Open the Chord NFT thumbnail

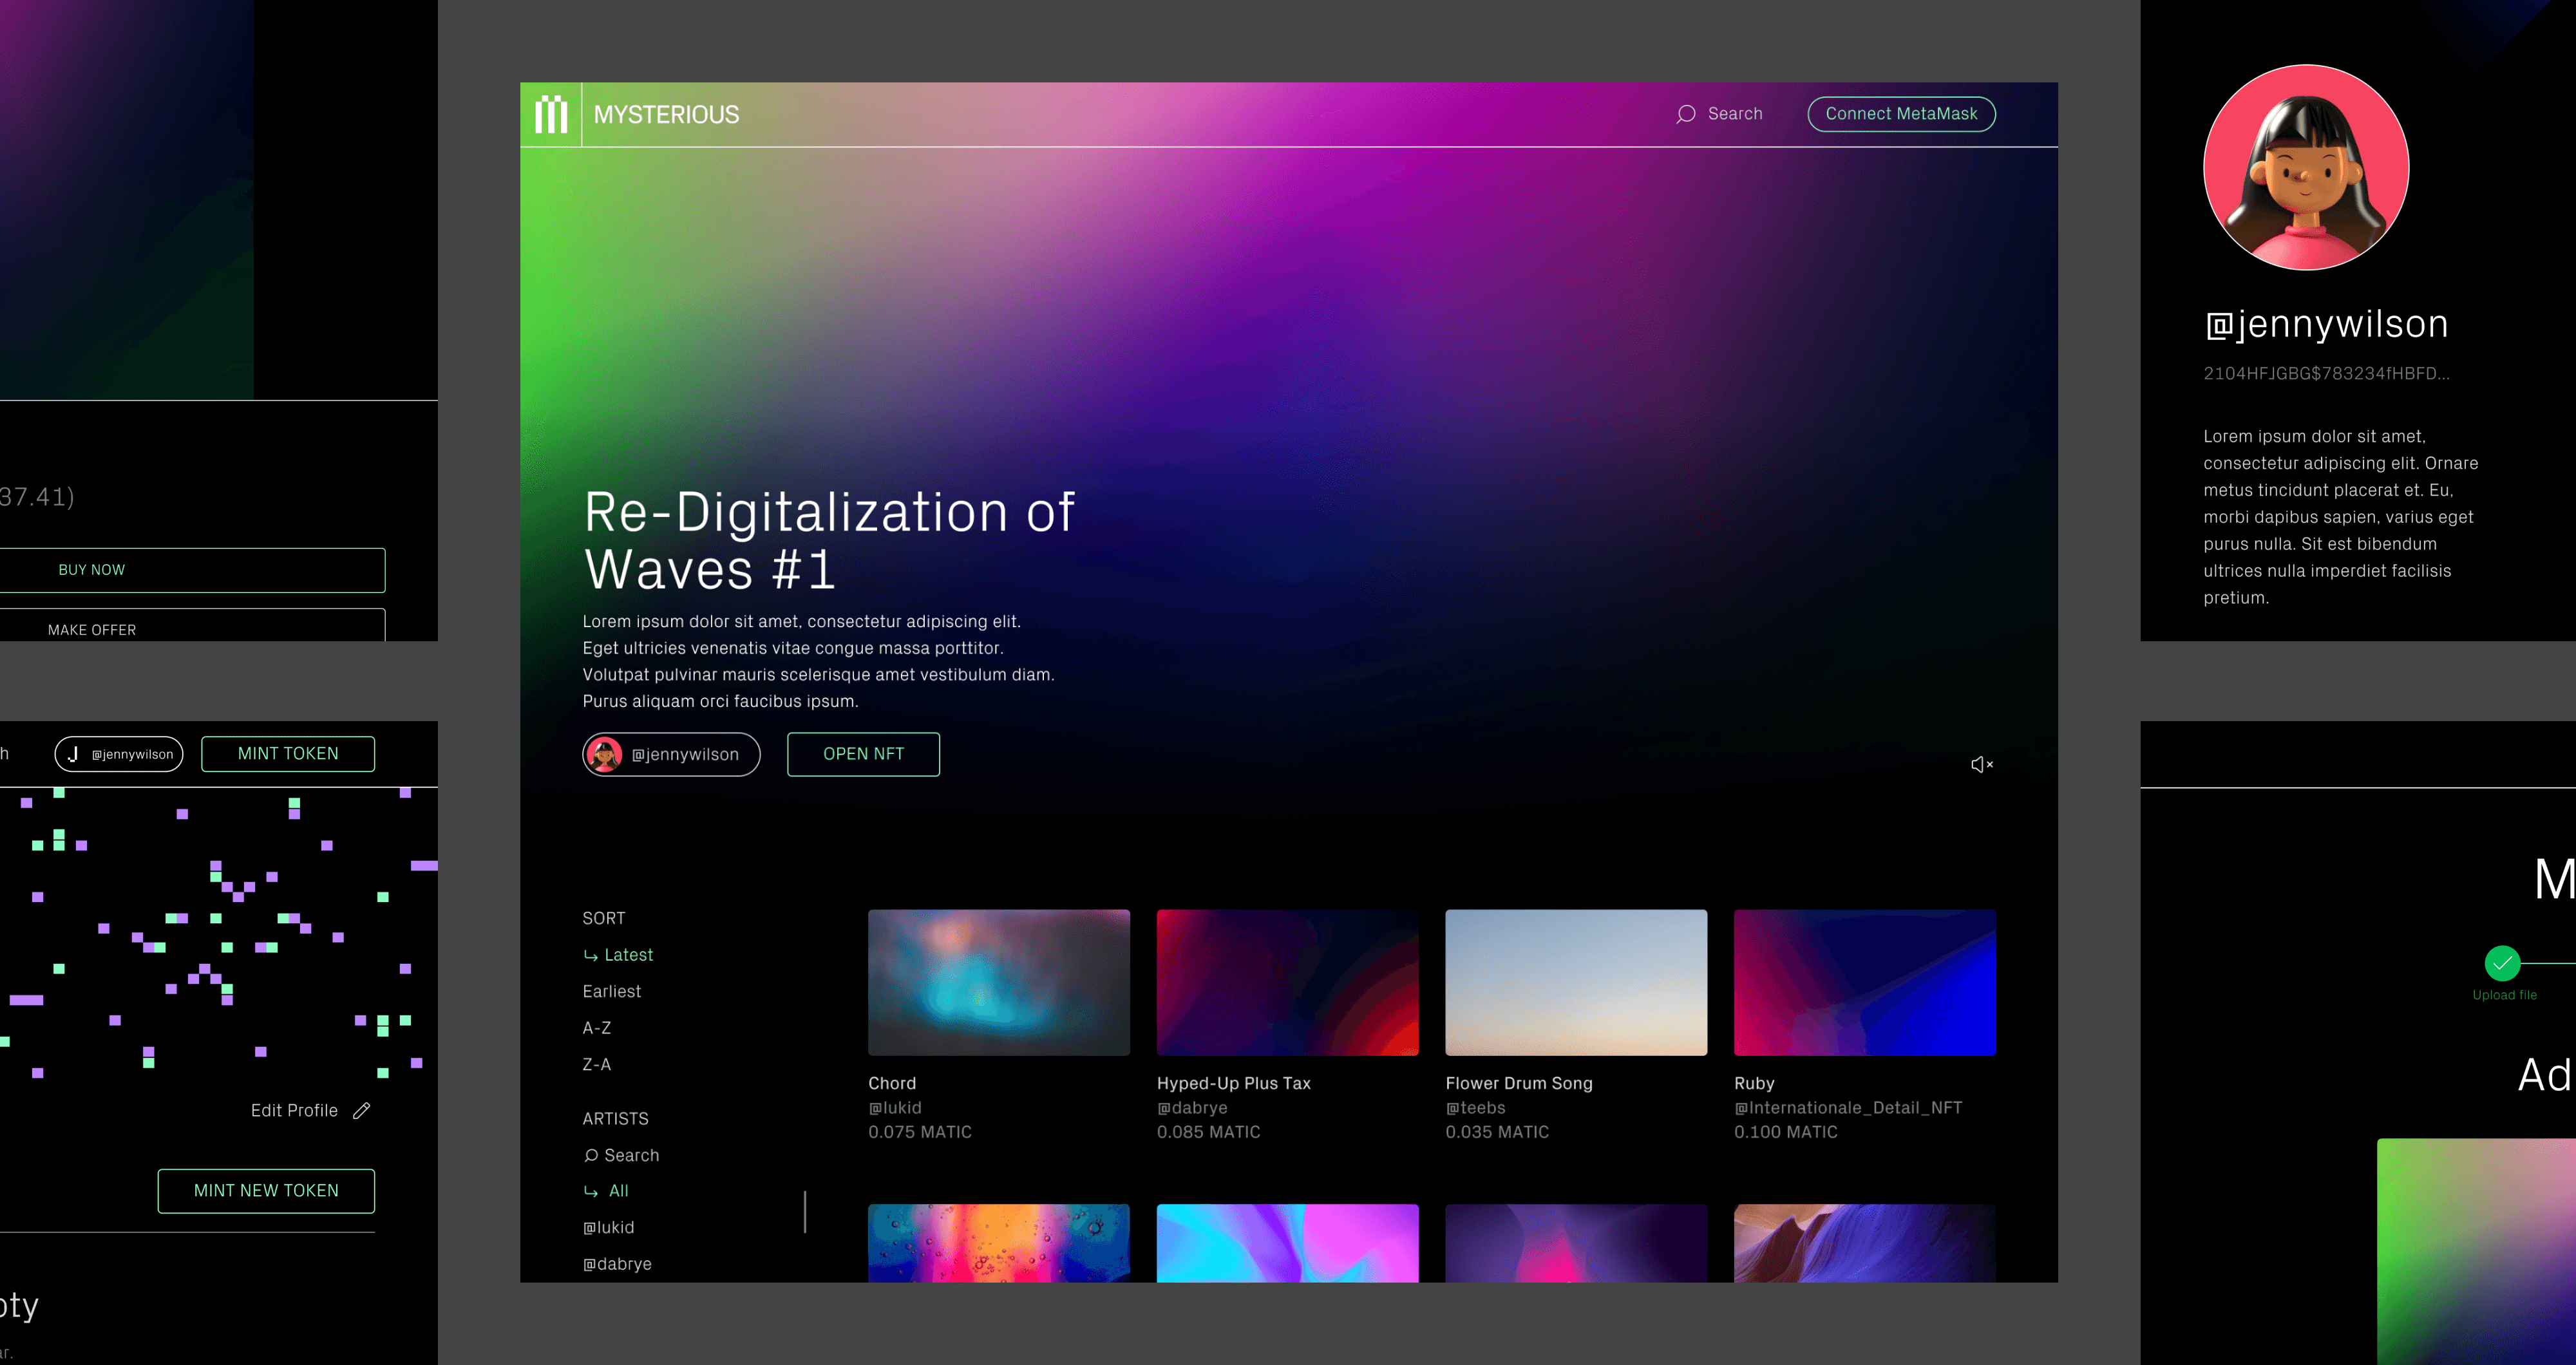pos(998,982)
